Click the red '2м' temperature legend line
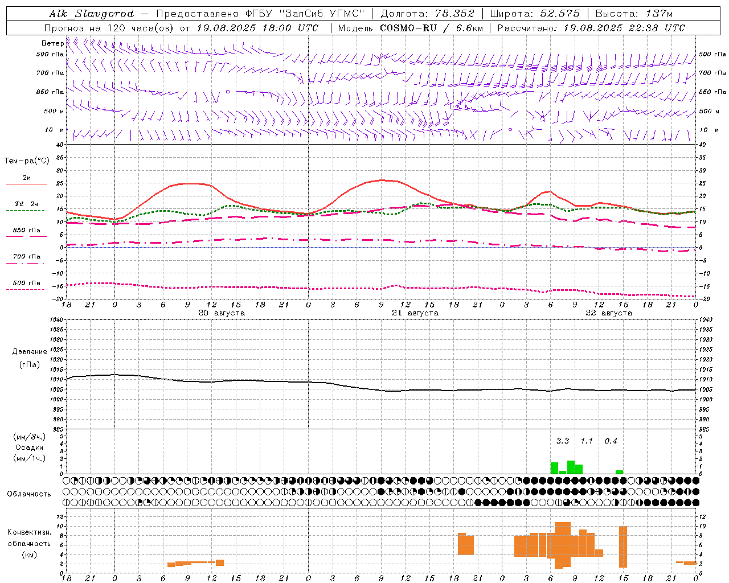 point(26,184)
